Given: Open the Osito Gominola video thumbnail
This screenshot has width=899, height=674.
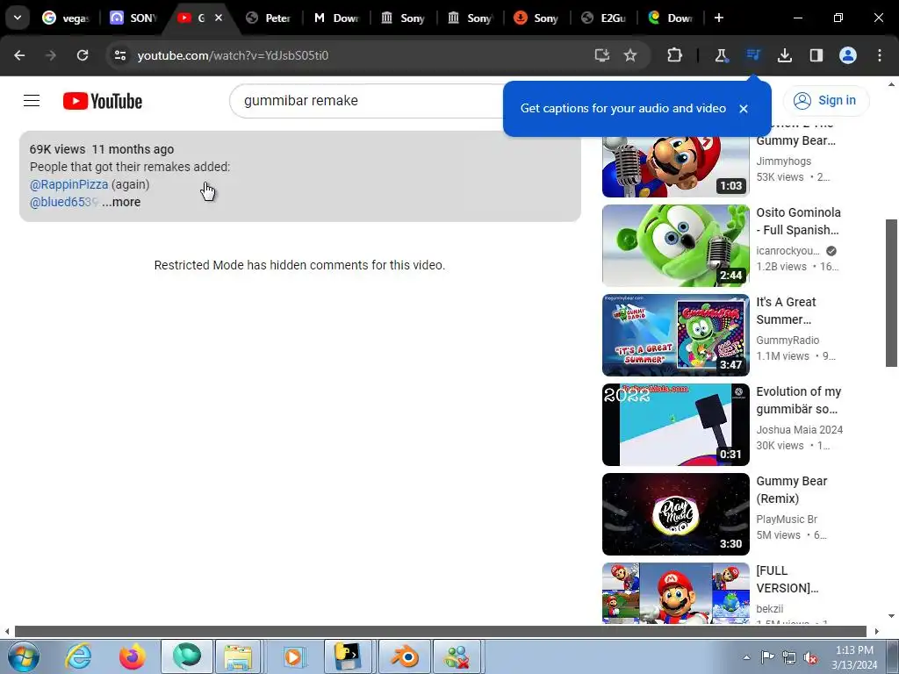Looking at the screenshot, I should (675, 246).
